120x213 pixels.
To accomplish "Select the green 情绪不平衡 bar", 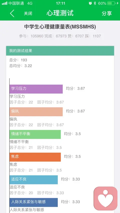I will [x=35, y=134].
